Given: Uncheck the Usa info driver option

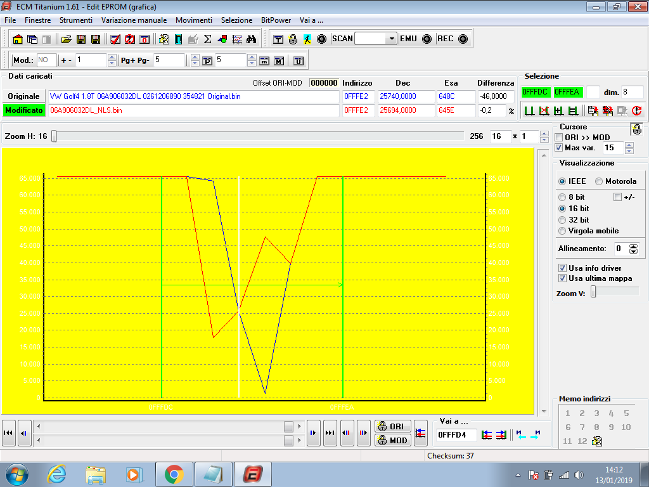Looking at the screenshot, I should pyautogui.click(x=563, y=268).
